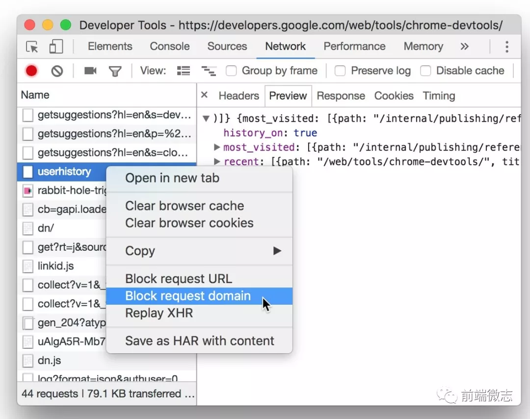The height and width of the screenshot is (419, 530).
Task: Open the Cookies tab
Action: (394, 96)
